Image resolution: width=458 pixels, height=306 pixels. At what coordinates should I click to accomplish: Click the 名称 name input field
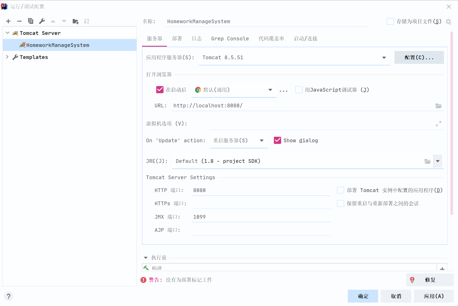[x=266, y=21]
